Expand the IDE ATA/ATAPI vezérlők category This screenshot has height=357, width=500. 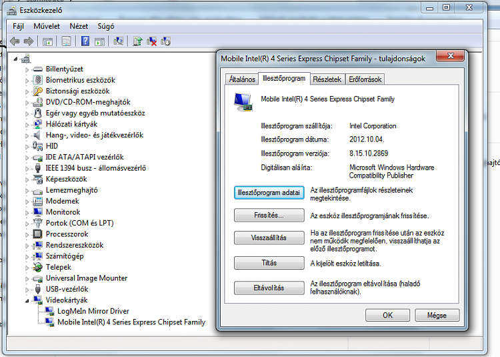coord(27,157)
